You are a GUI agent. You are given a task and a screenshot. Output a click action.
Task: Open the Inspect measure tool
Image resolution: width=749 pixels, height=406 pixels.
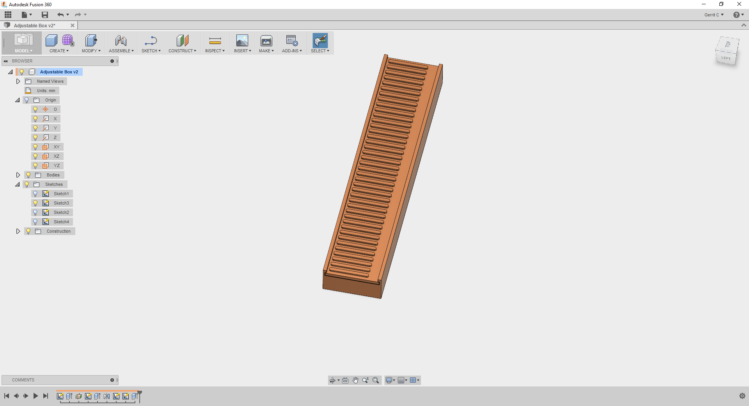coord(214,41)
